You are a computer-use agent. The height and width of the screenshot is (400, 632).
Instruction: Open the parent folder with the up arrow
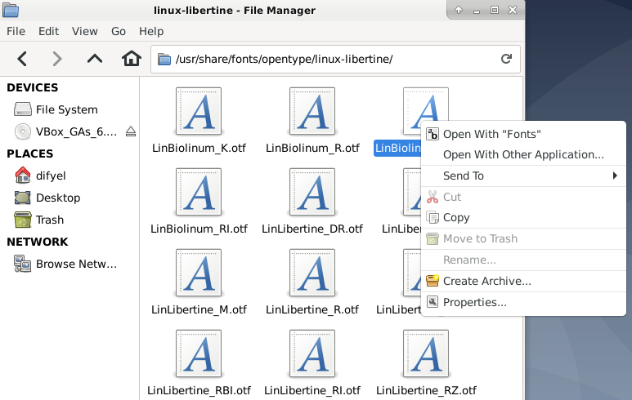[95, 59]
